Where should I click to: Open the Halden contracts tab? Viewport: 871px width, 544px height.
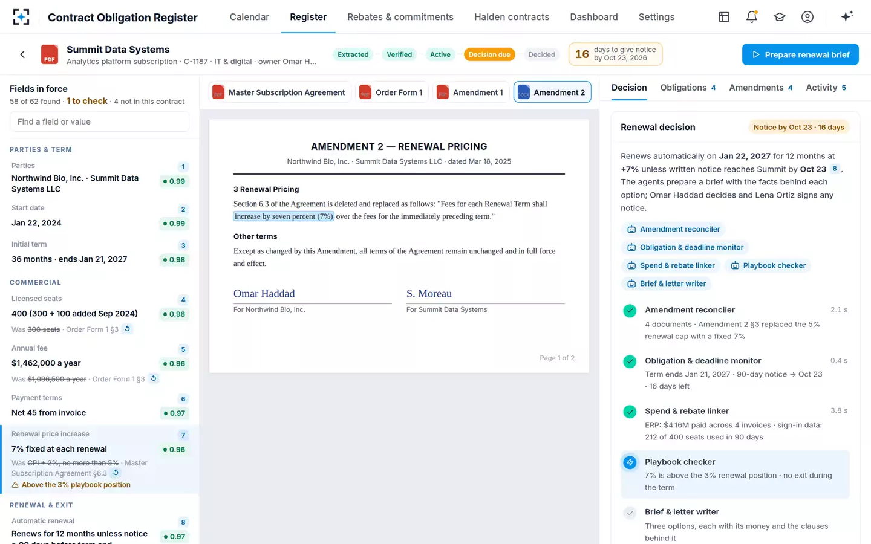click(512, 17)
